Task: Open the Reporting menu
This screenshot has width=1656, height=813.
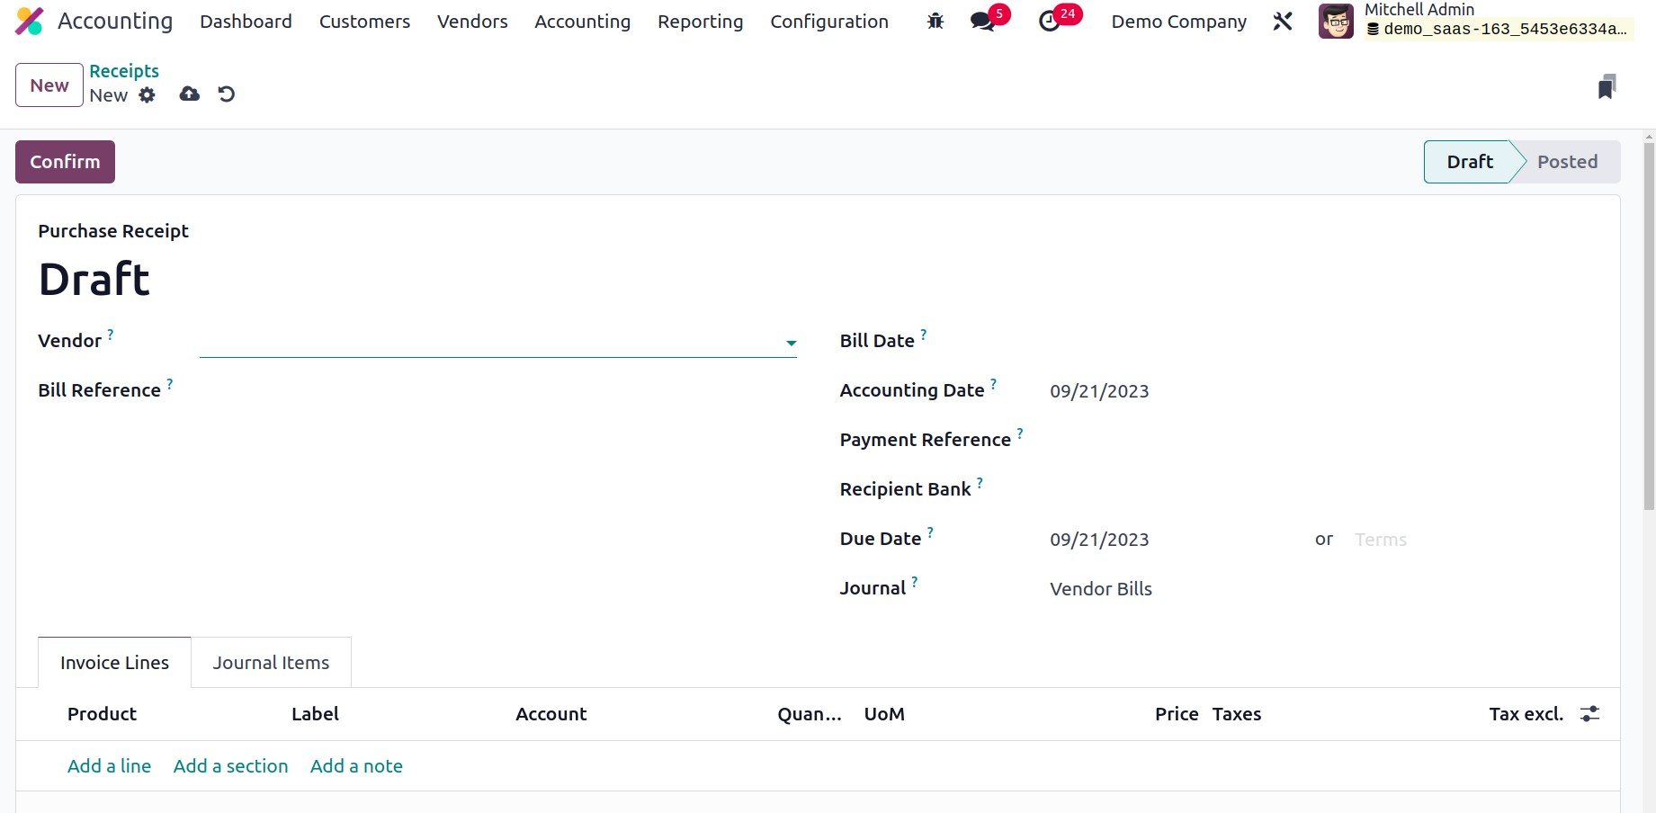Action: (x=700, y=22)
